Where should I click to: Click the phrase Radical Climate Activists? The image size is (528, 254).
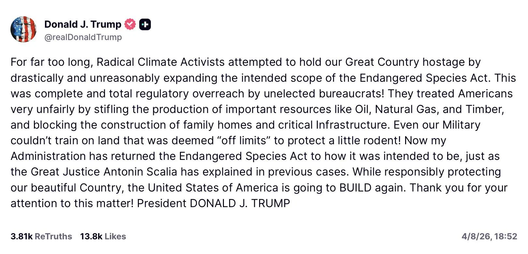161,62
